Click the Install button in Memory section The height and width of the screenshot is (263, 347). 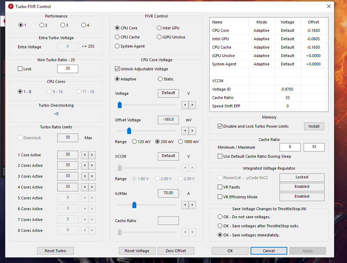coord(314,126)
